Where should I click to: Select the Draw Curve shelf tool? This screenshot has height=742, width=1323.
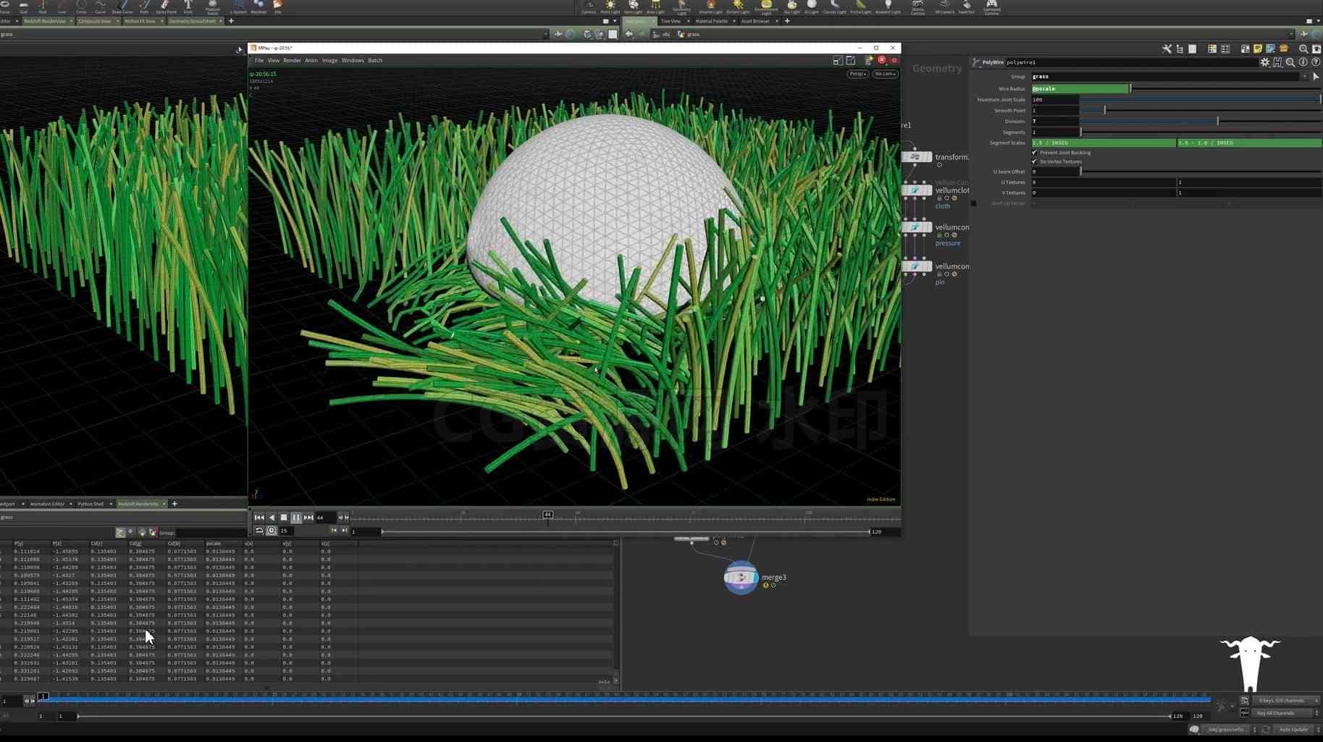[x=122, y=7]
